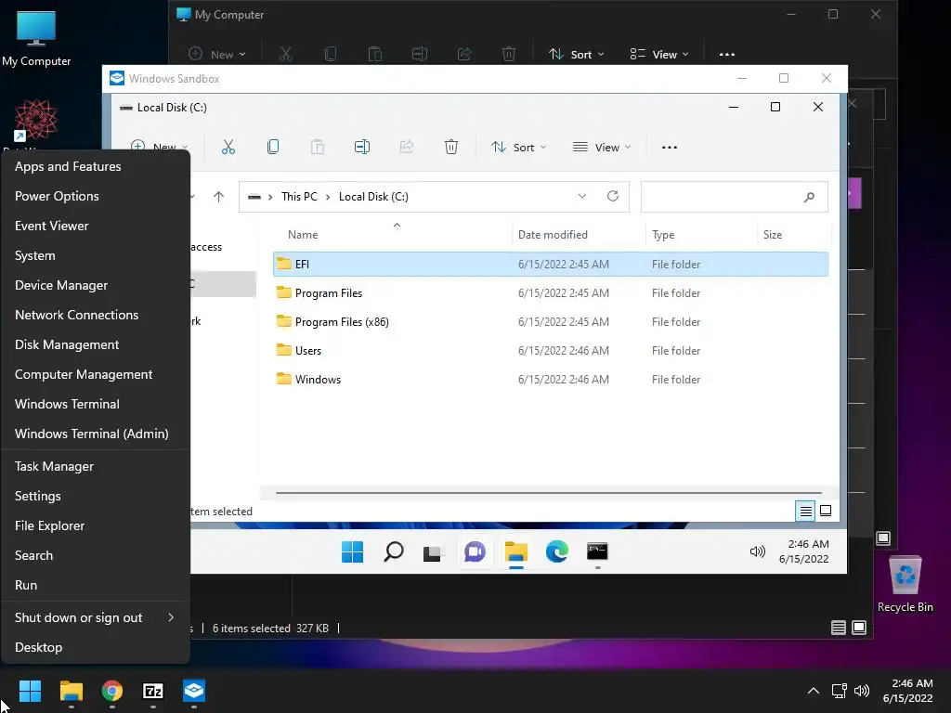The height and width of the screenshot is (713, 951).
Task: Open Microsoft Edge on sandbox taskbar
Action: [x=557, y=551]
